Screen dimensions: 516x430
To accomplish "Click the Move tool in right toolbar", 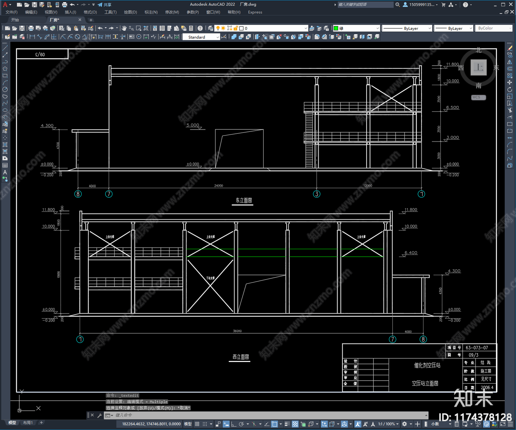I will 510,83.
